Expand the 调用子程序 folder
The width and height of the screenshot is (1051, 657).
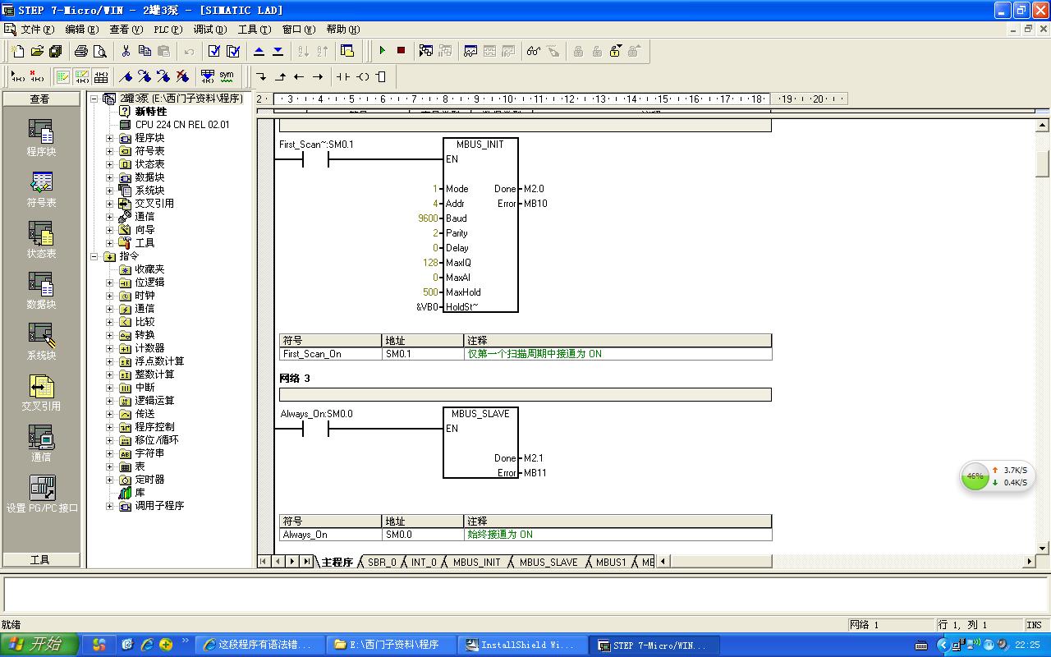pyautogui.click(x=110, y=506)
